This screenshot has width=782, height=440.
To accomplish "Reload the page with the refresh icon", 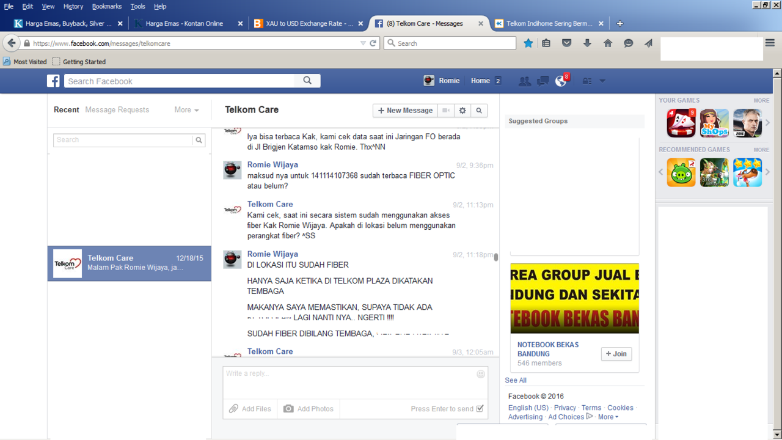I will (373, 43).
